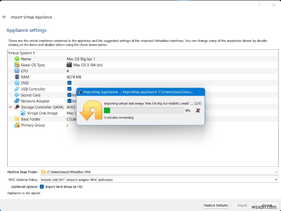Click the Name row puzzle icon
Viewport: 281px width, 211px height.
point(17,59)
